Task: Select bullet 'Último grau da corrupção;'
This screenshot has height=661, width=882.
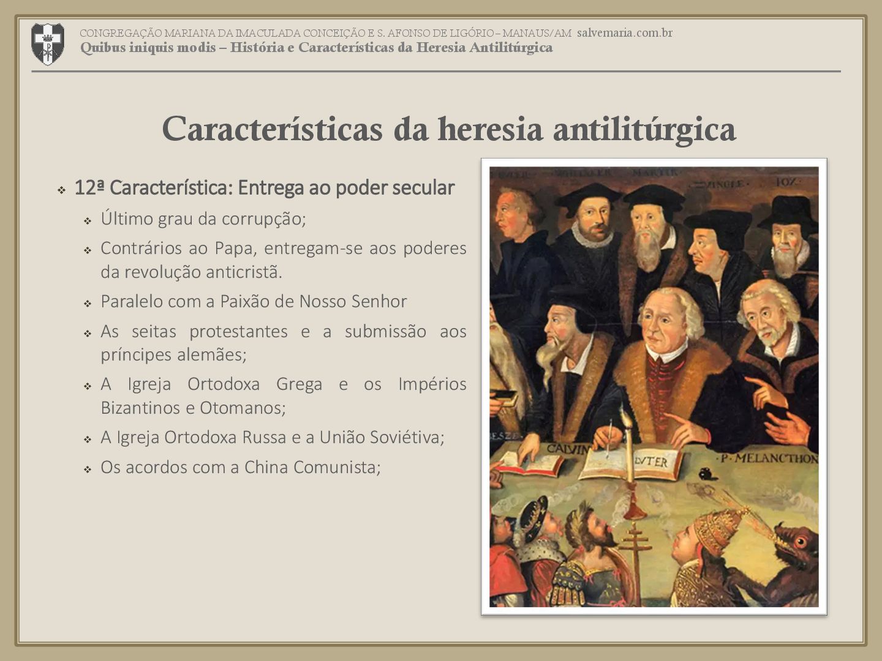Action: tap(203, 218)
